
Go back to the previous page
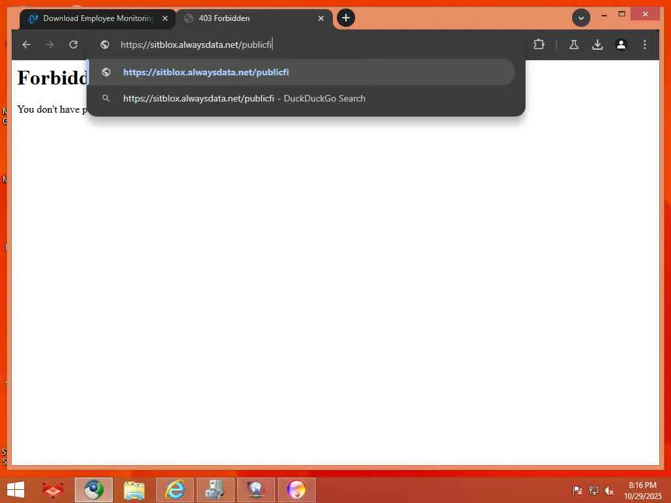point(26,45)
